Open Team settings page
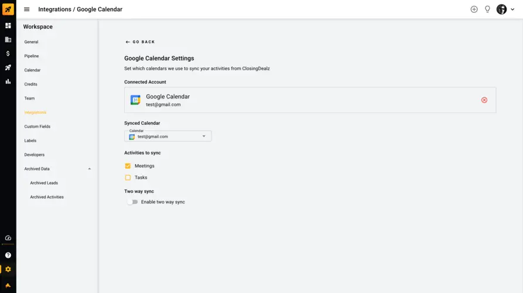Image resolution: width=523 pixels, height=293 pixels. pos(29,98)
